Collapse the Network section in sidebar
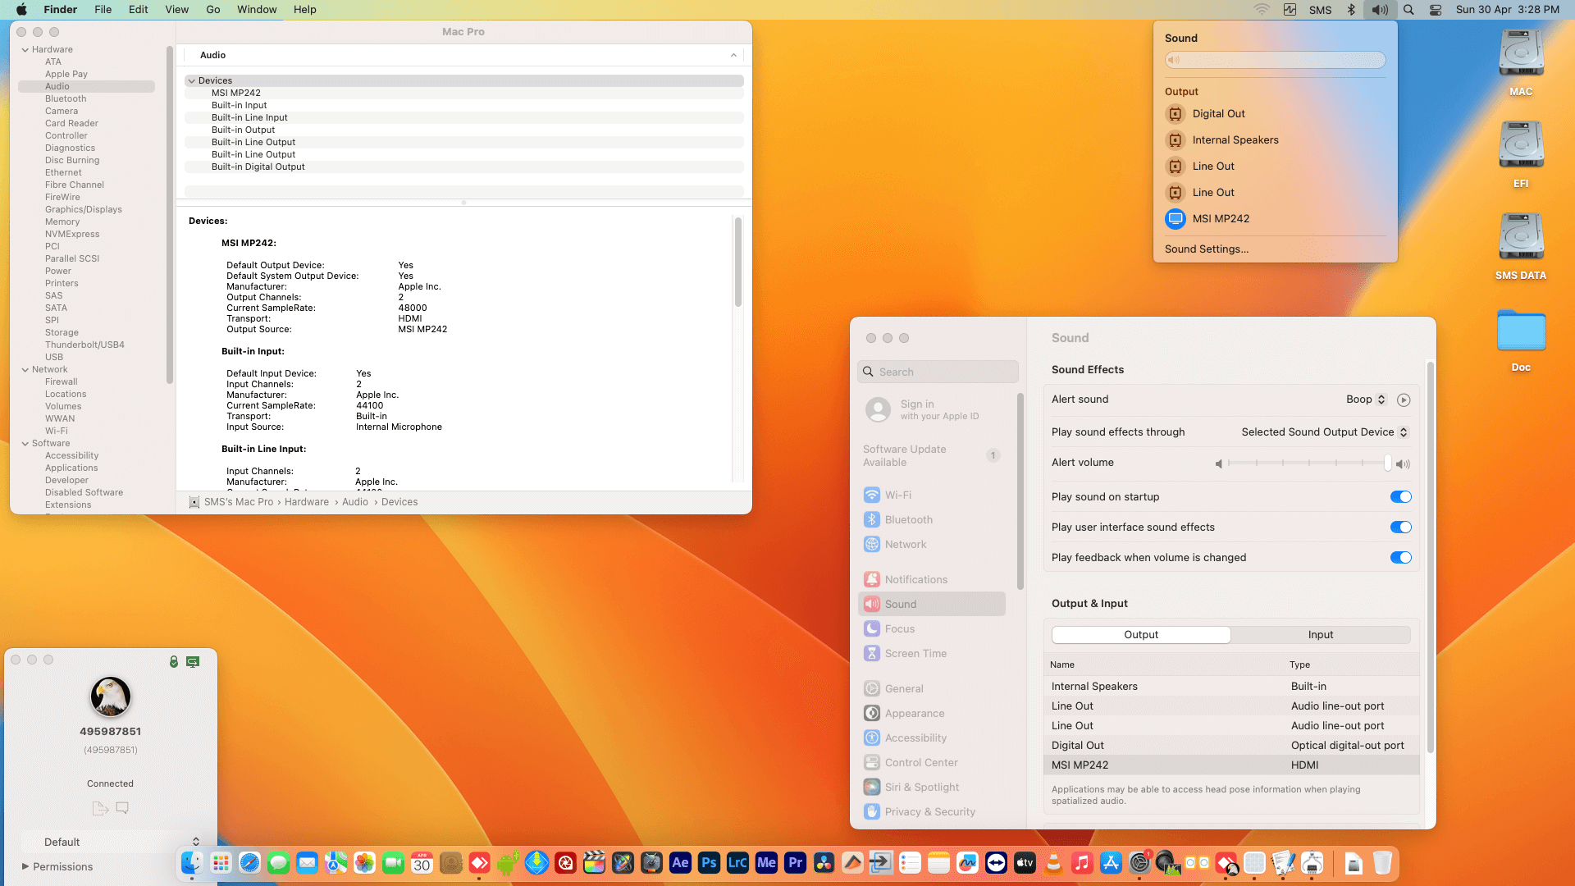Screen dimensions: 1575x886 click(25, 370)
